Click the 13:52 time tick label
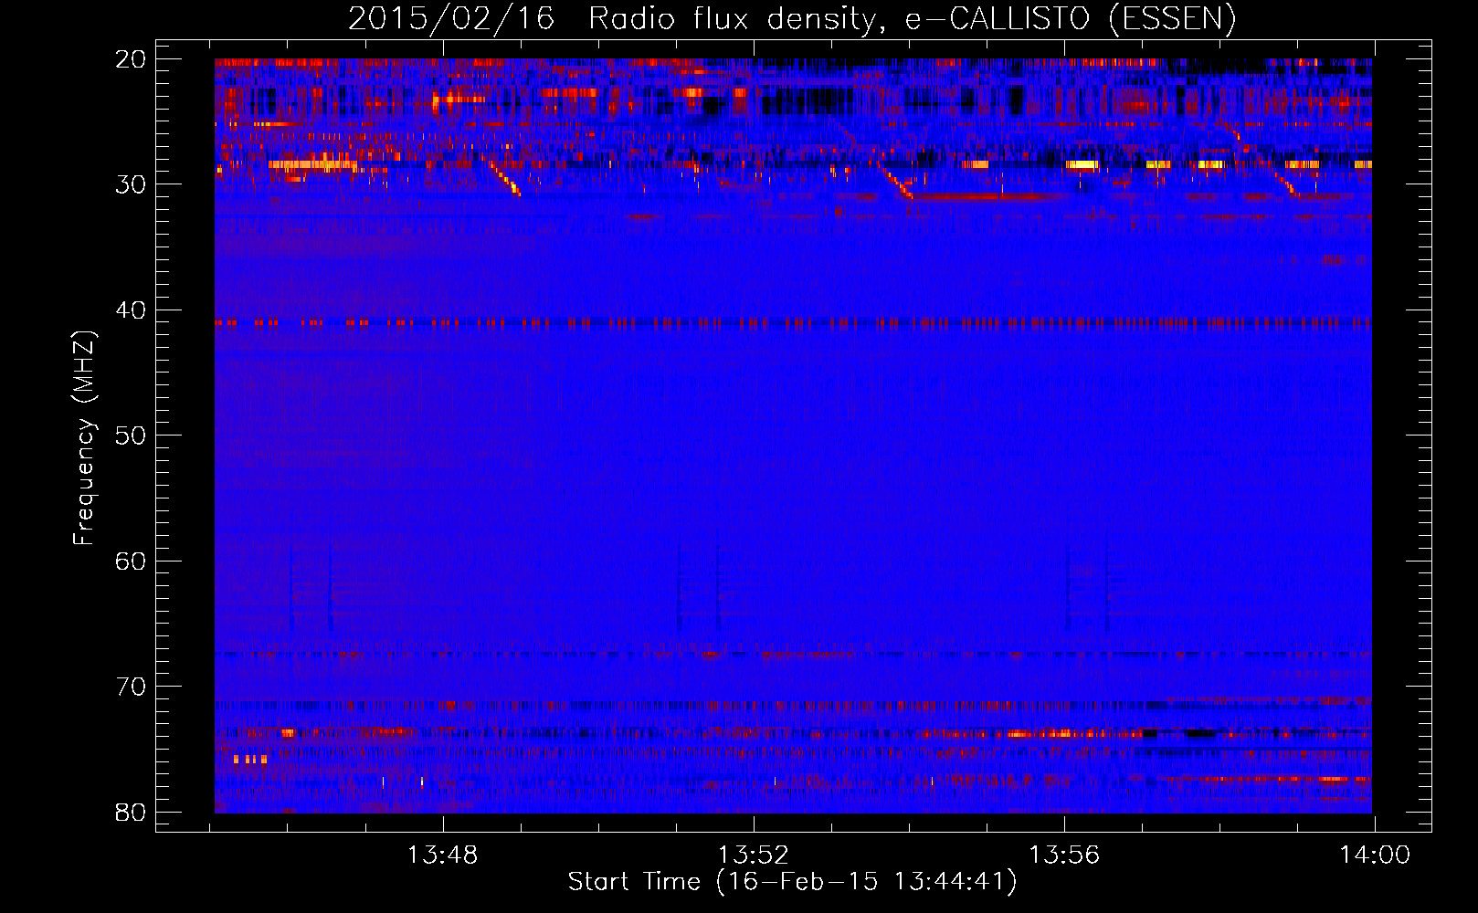This screenshot has width=1478, height=913. tap(753, 855)
